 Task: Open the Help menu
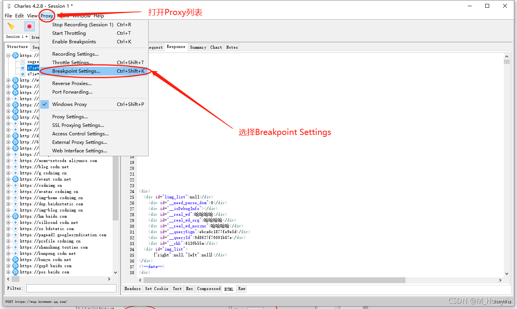(99, 16)
